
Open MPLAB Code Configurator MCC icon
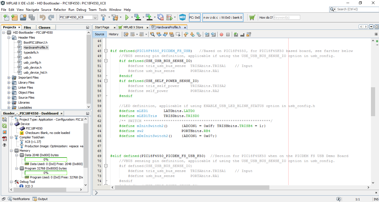pyautogui.click(x=183, y=18)
